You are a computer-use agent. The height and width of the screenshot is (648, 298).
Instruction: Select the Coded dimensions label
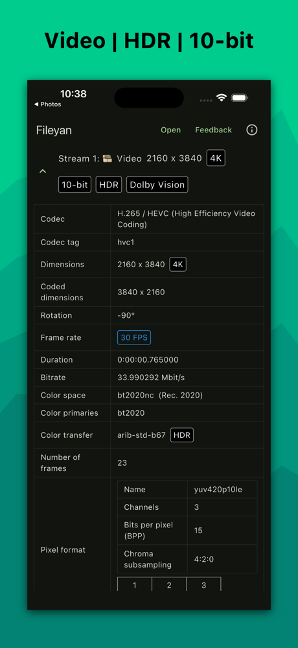[62, 292]
